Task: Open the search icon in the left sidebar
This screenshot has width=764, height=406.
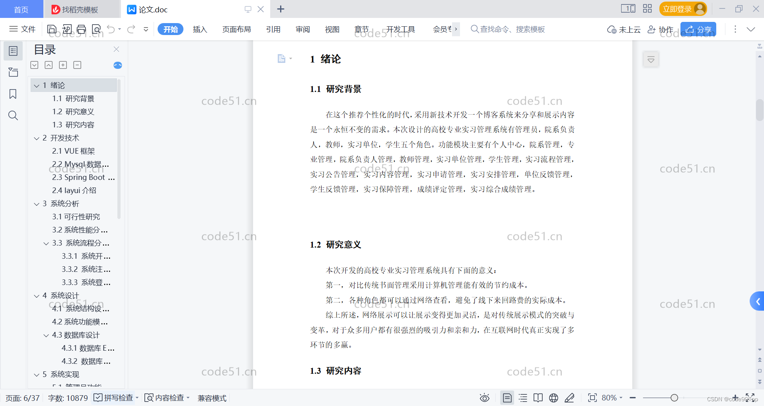Action: coord(13,115)
